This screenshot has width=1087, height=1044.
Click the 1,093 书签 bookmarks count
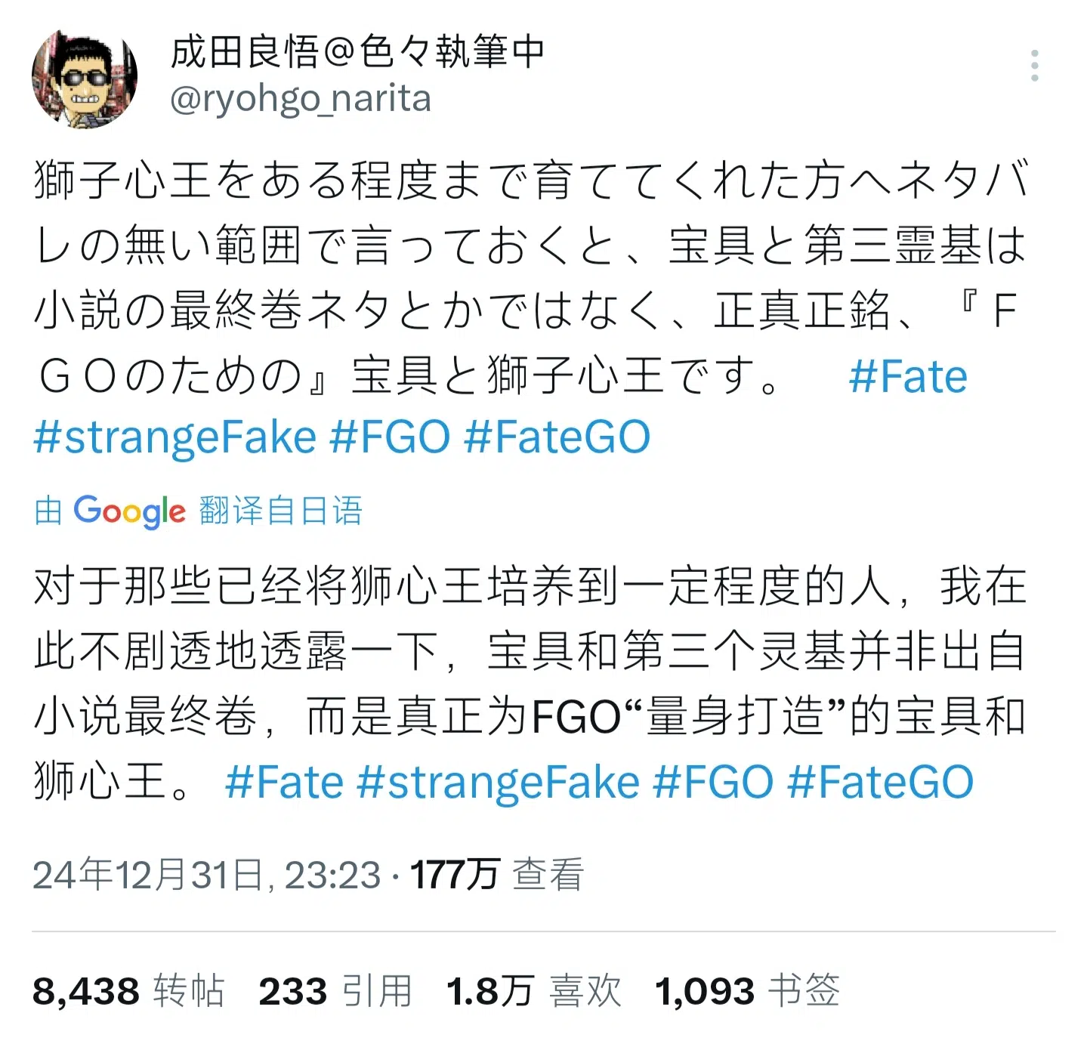pos(747,990)
